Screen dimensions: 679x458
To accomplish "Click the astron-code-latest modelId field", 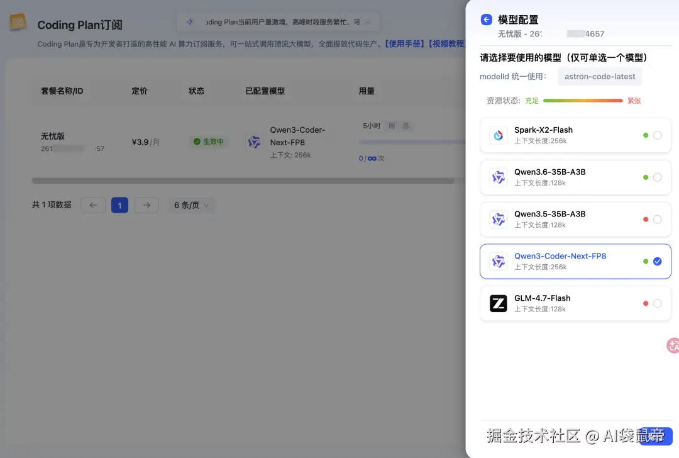I will 600,76.
